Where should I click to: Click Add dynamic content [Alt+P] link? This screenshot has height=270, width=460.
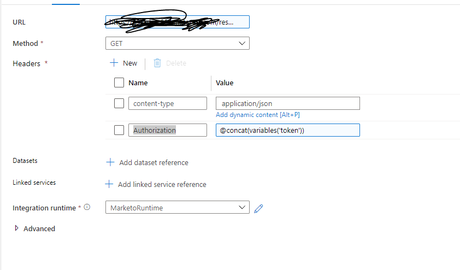click(x=258, y=115)
